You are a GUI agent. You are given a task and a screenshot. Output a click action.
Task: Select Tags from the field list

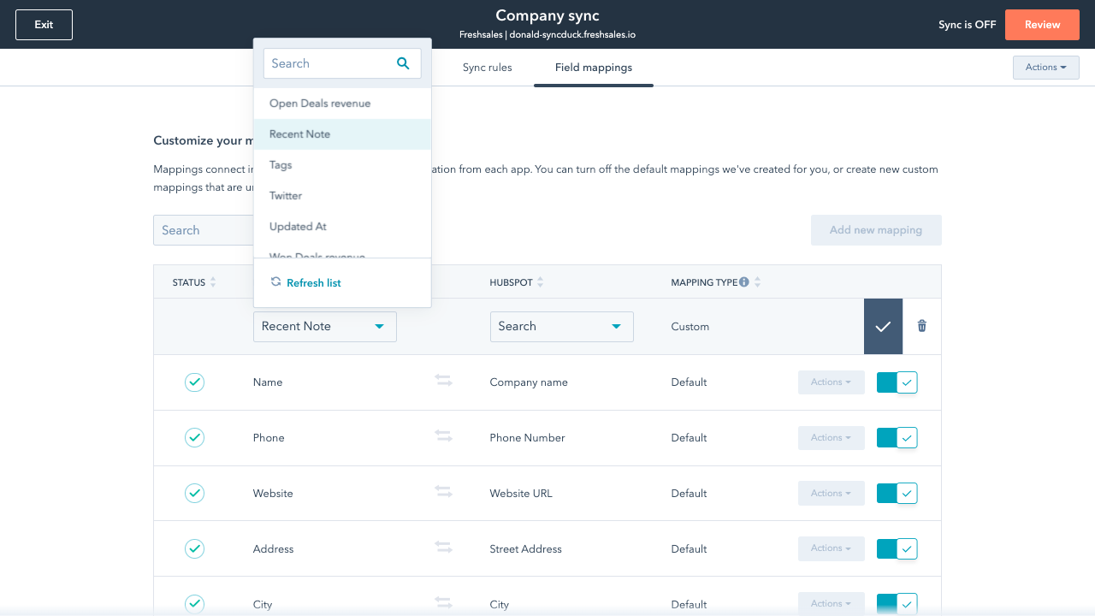[x=281, y=165]
